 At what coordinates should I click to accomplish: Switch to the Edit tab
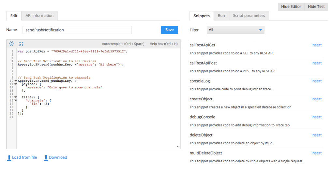coord(14,16)
